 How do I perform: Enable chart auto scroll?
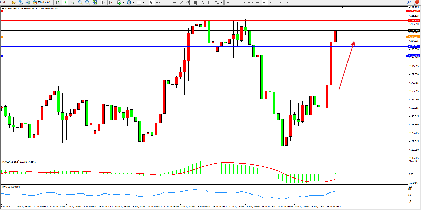click(x=104, y=2)
